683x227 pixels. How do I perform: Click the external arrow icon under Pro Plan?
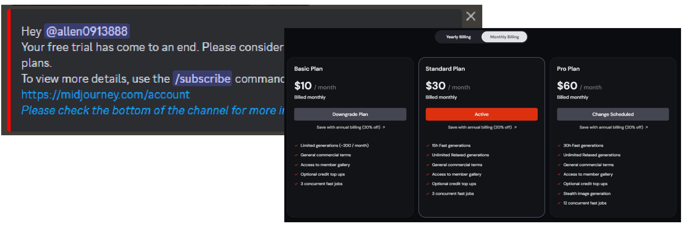pos(647,127)
